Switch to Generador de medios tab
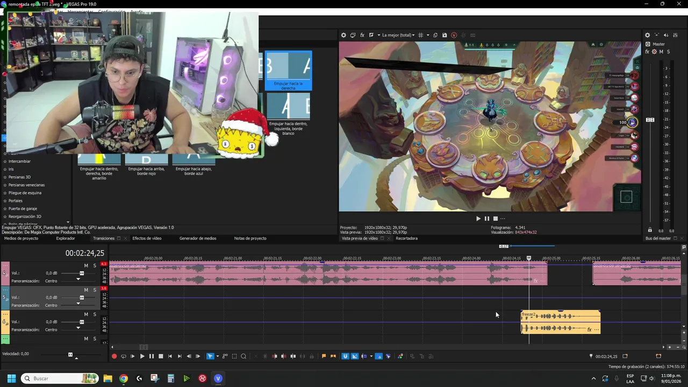 [x=198, y=238]
